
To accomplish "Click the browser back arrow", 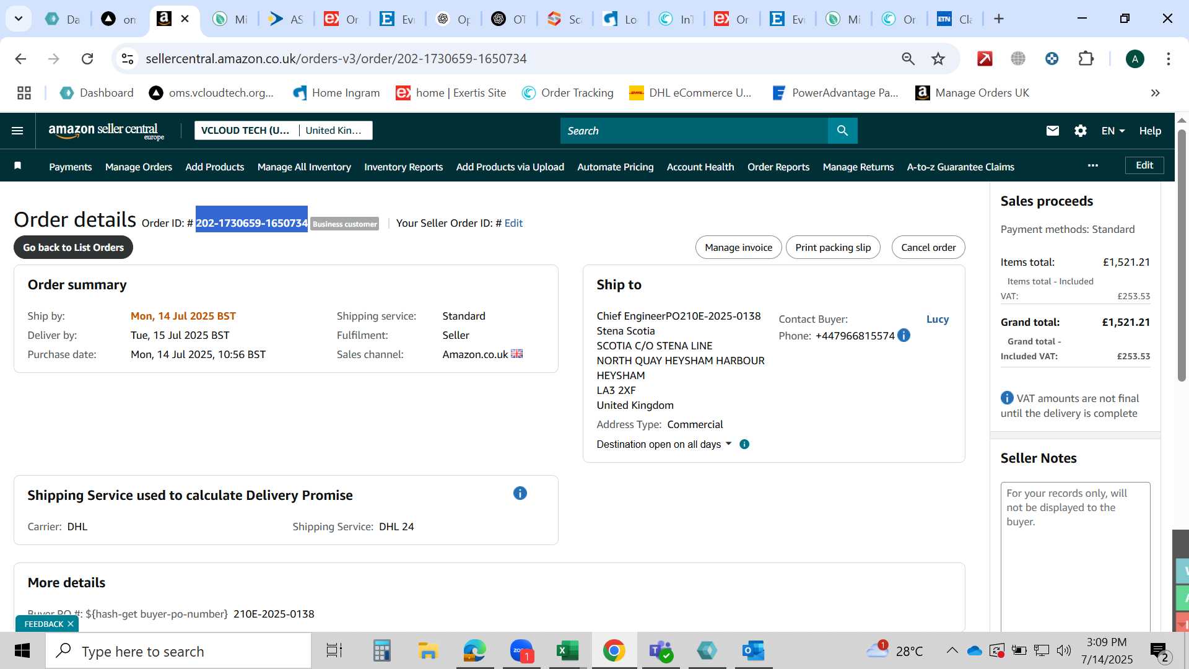I will point(20,59).
